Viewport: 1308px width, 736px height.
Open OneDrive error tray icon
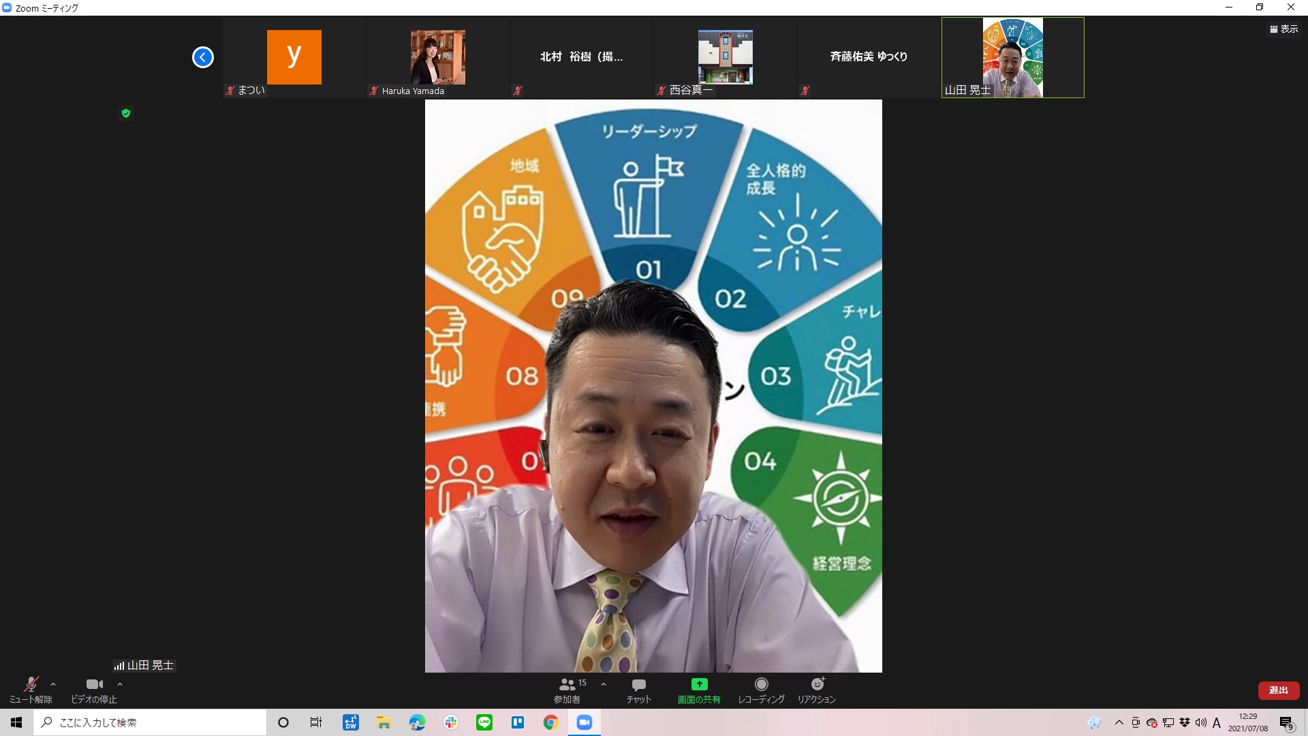click(x=1152, y=722)
